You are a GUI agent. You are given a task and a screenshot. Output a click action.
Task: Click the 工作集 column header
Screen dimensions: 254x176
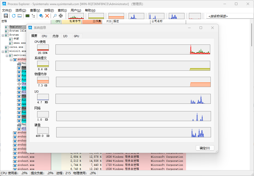click(97, 21)
